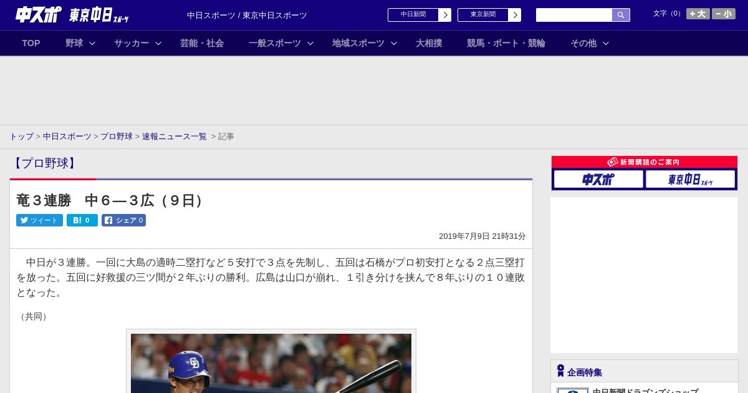This screenshot has height=393, width=748.
Task: Expand the 地域スポーツ dropdown chevron
Action: (x=394, y=43)
